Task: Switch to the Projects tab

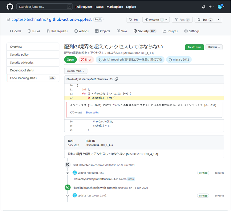Action: pos(103,31)
